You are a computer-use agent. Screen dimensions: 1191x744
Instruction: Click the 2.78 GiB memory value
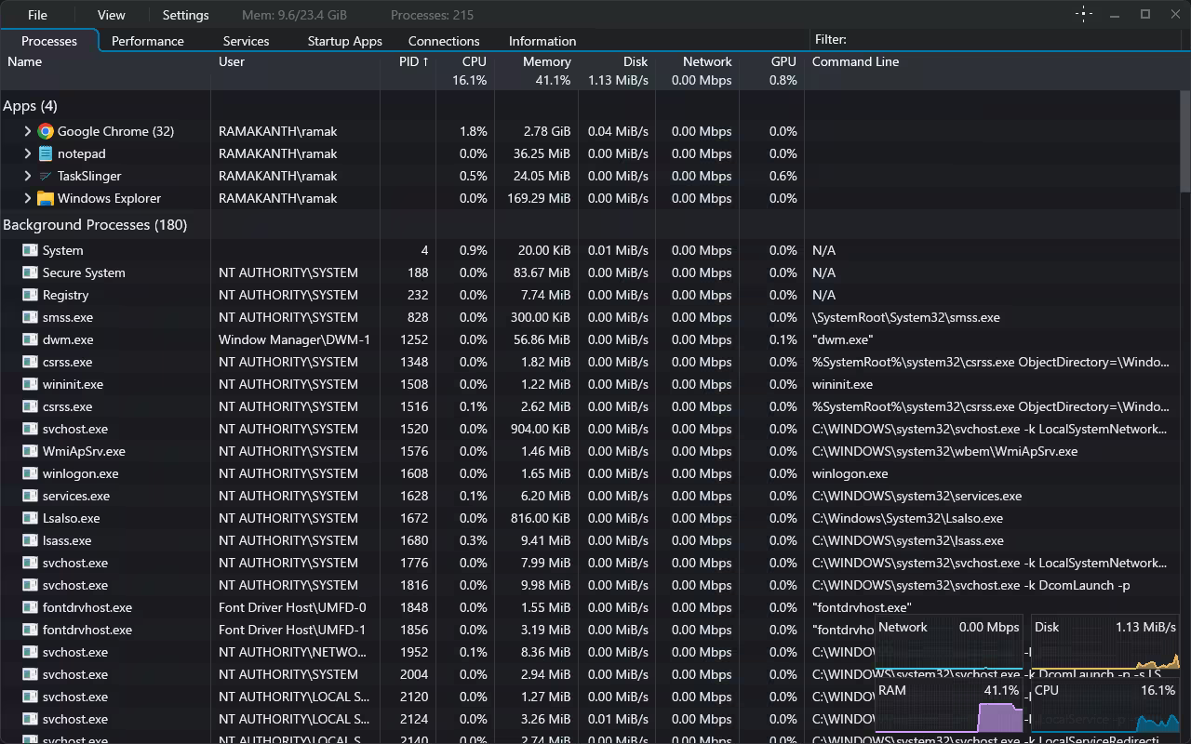point(547,131)
